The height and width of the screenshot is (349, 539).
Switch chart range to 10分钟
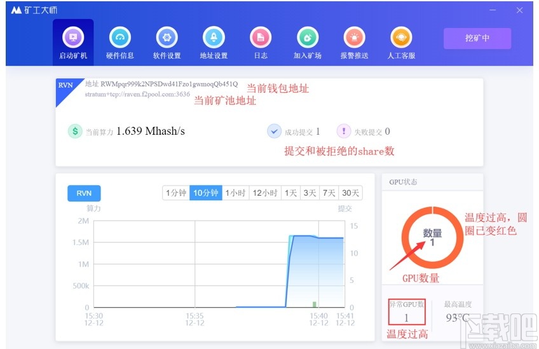[205, 193]
